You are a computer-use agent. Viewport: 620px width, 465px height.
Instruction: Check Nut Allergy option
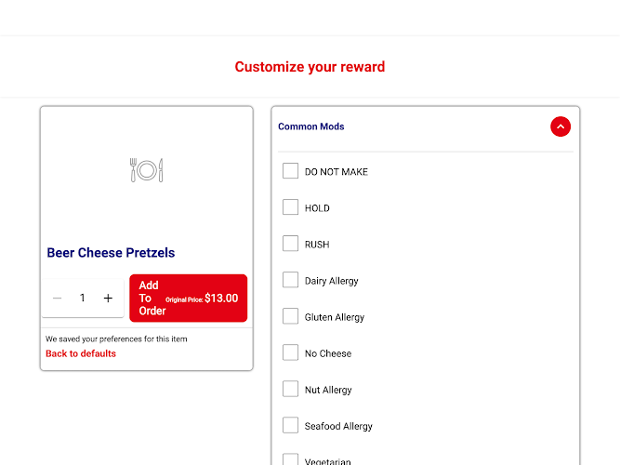[290, 389]
